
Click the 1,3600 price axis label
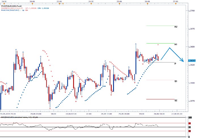192,83
